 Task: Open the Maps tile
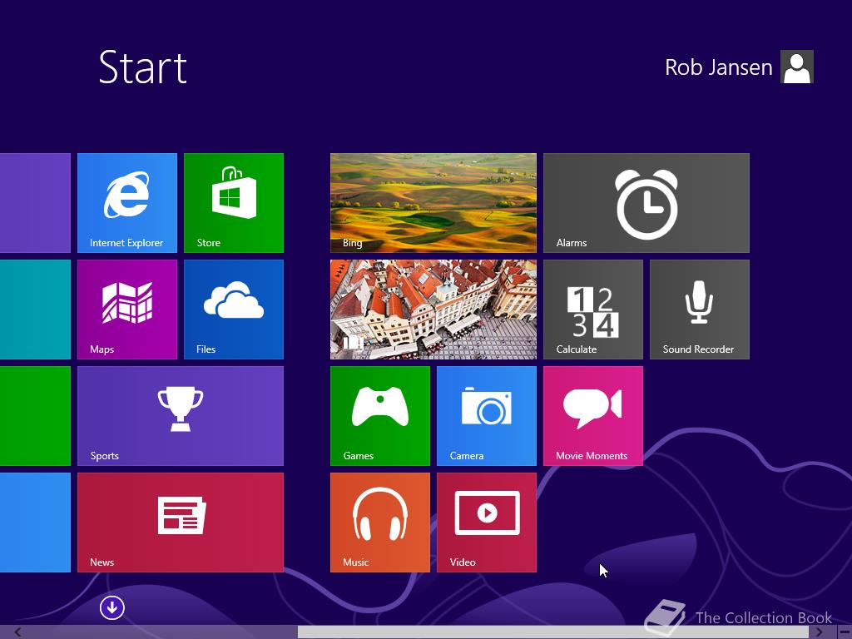(x=127, y=310)
